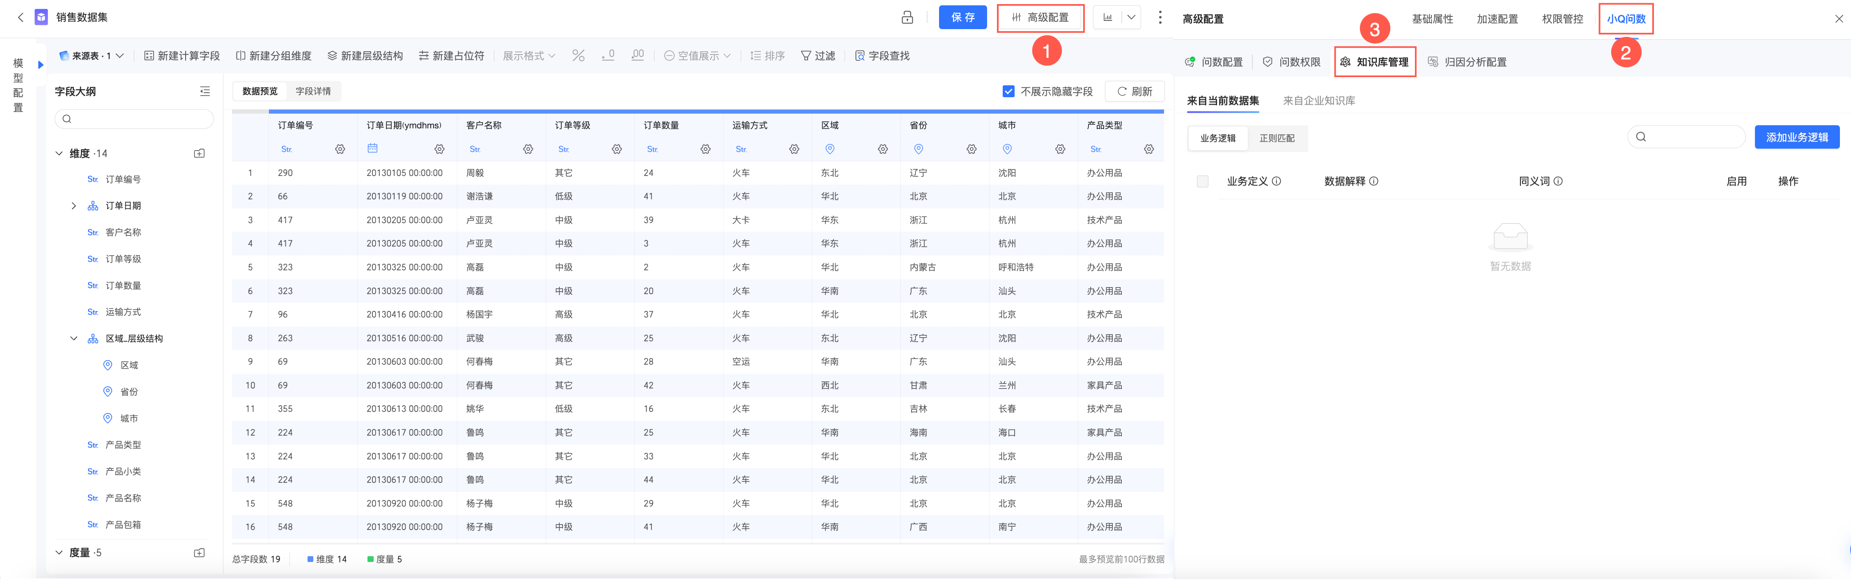
Task: Focus knowledge base search box
Action: (1686, 137)
